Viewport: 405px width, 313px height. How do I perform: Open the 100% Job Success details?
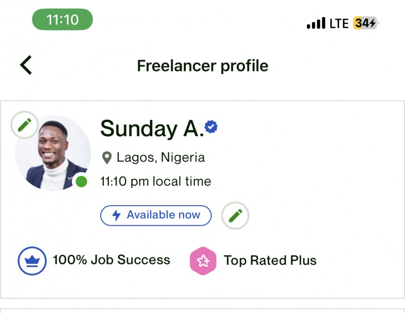(x=111, y=260)
